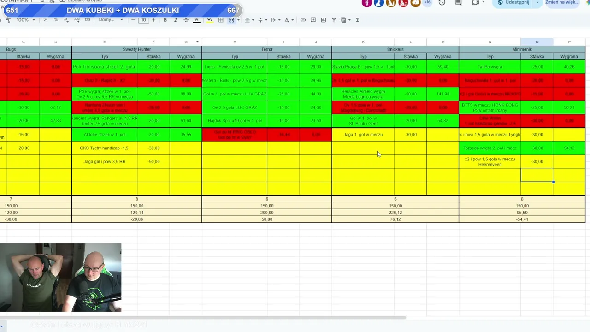This screenshot has width=590, height=332.
Task: Select column P header
Action: click(569, 42)
